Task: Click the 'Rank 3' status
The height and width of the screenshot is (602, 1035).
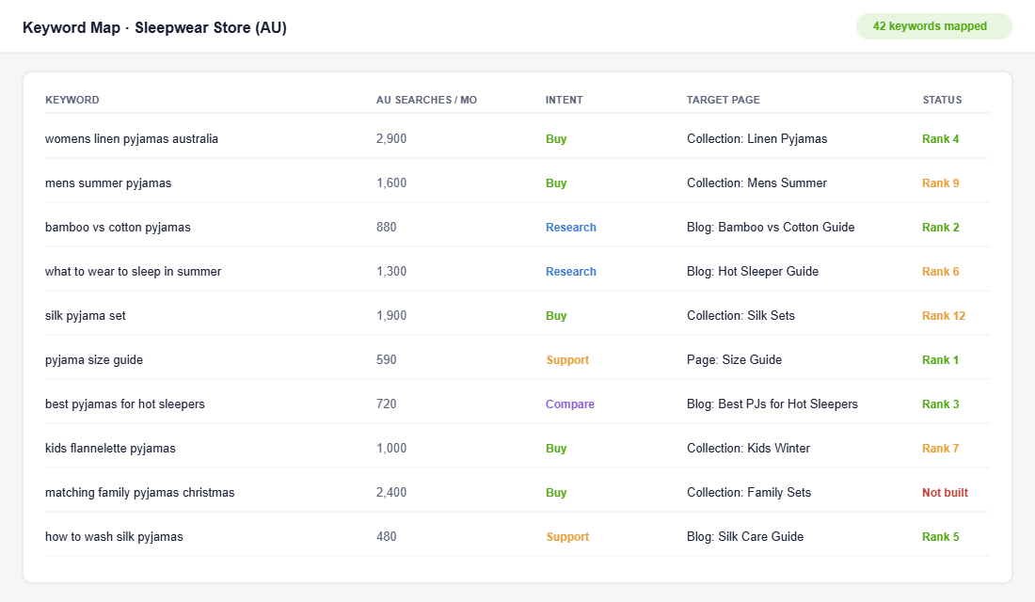Action: pos(941,404)
